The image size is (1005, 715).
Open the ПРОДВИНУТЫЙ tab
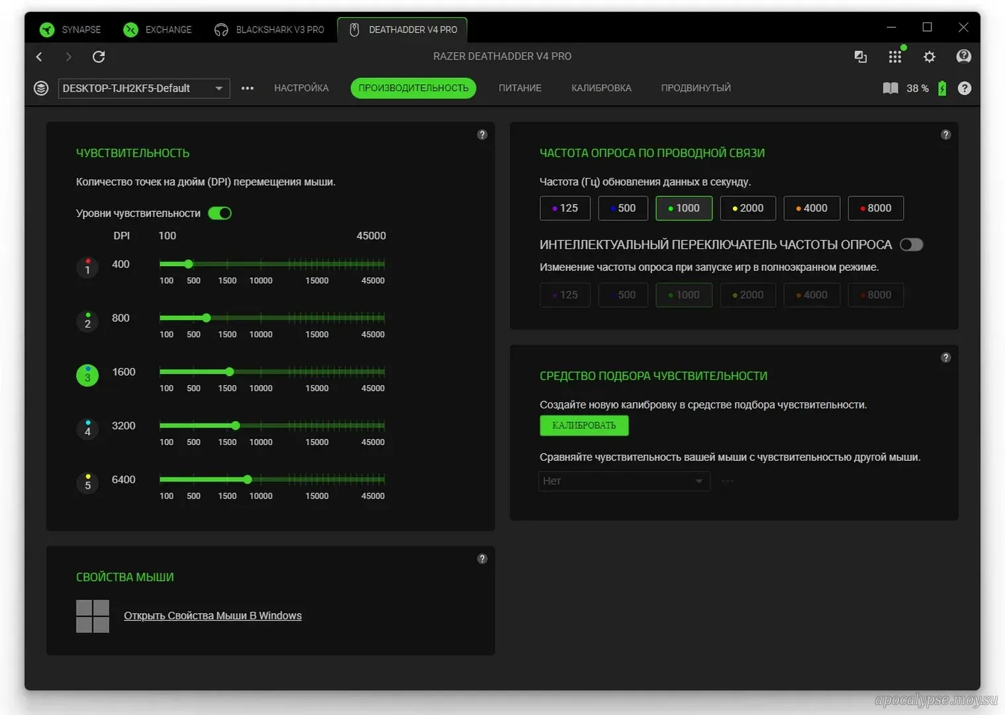pyautogui.click(x=696, y=88)
